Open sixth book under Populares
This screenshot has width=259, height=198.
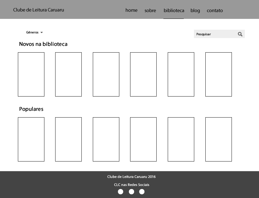coord(219,139)
